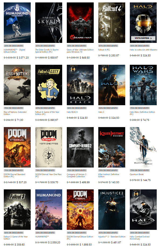The image size is (164, 249).
Task: Click the Halo 3 game cover
Action: pyautogui.click(x=112, y=85)
